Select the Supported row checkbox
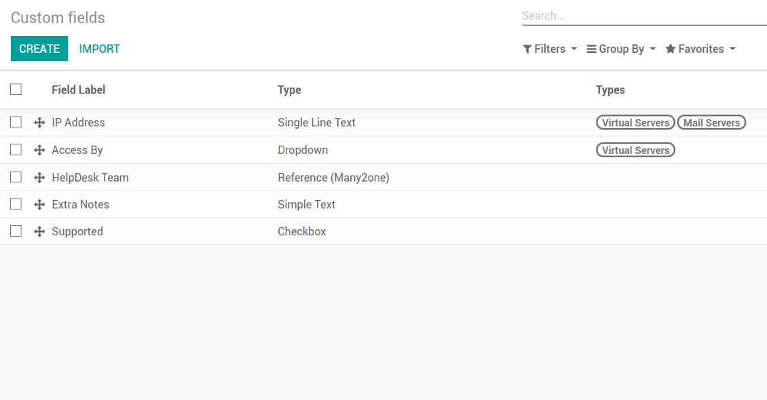767x400 pixels. coord(16,231)
